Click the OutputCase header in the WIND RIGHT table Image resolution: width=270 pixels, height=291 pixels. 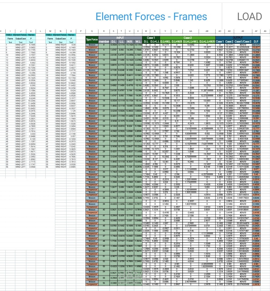point(61,39)
